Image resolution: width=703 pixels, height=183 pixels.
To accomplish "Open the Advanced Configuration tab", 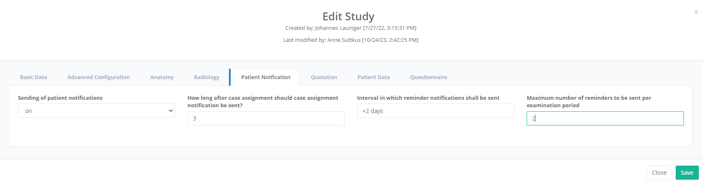I will pos(99,77).
